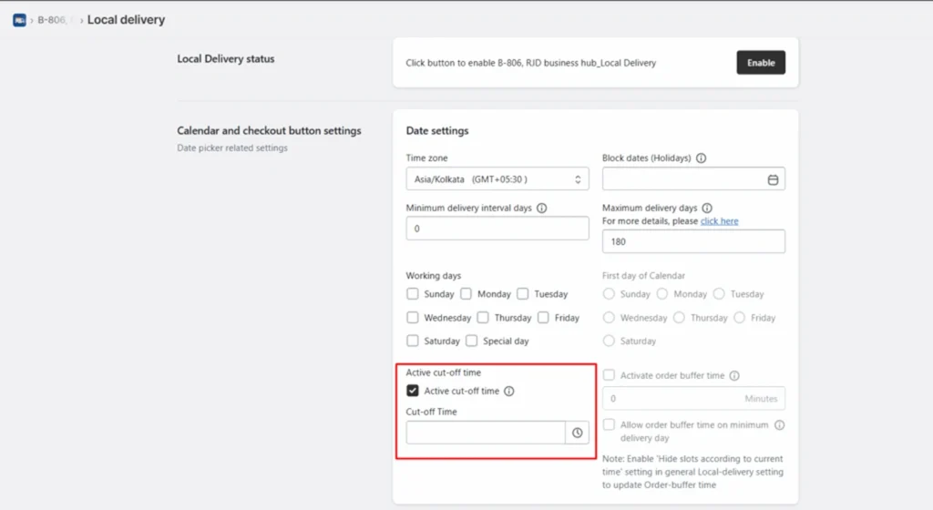Select Monday as First day of Calendar
Image resolution: width=933 pixels, height=510 pixels.
coord(662,294)
